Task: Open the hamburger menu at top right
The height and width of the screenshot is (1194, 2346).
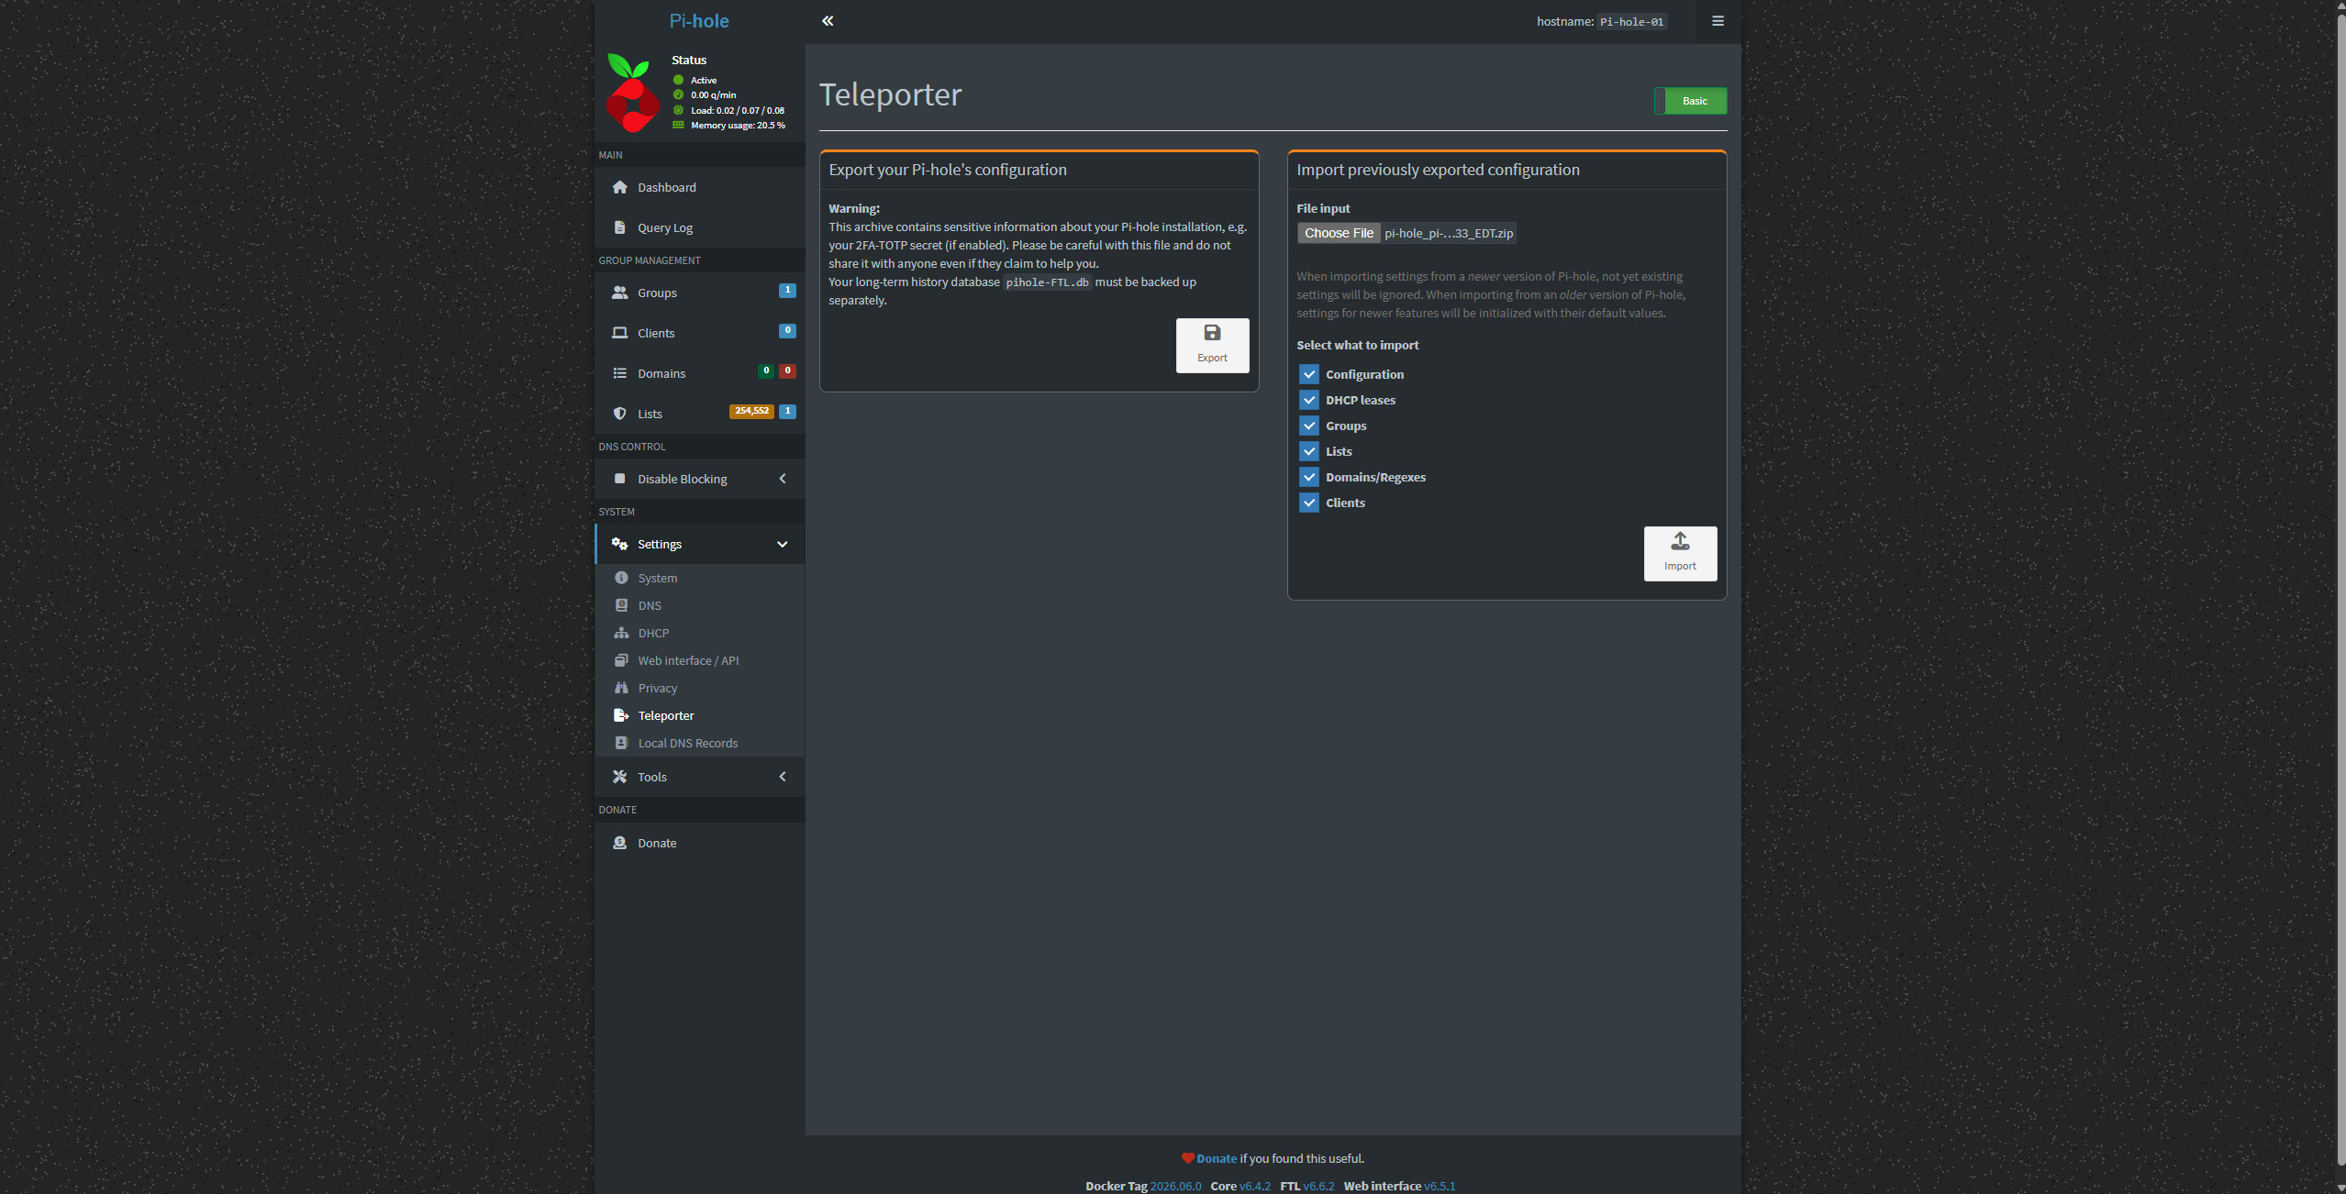Action: pyautogui.click(x=1718, y=21)
